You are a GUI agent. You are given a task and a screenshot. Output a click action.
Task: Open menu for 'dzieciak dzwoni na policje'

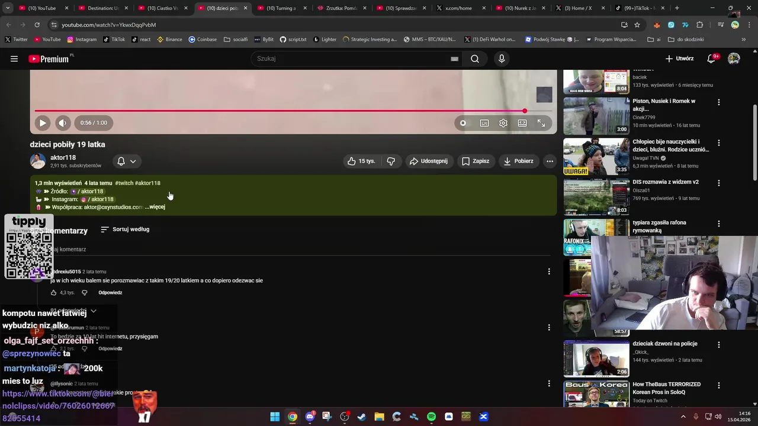click(719, 345)
